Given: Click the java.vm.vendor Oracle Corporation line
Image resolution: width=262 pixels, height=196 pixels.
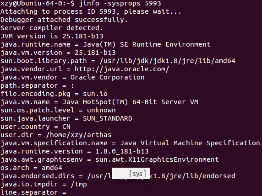Looking at the screenshot, I should pos(72,77).
